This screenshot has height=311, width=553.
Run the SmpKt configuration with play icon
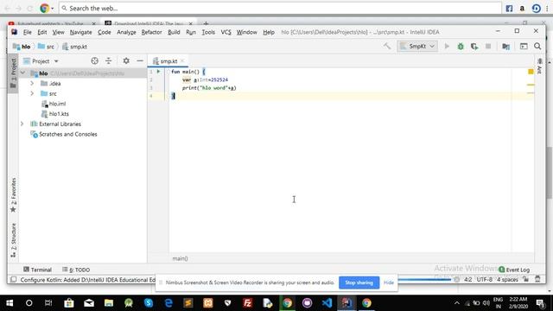(447, 46)
